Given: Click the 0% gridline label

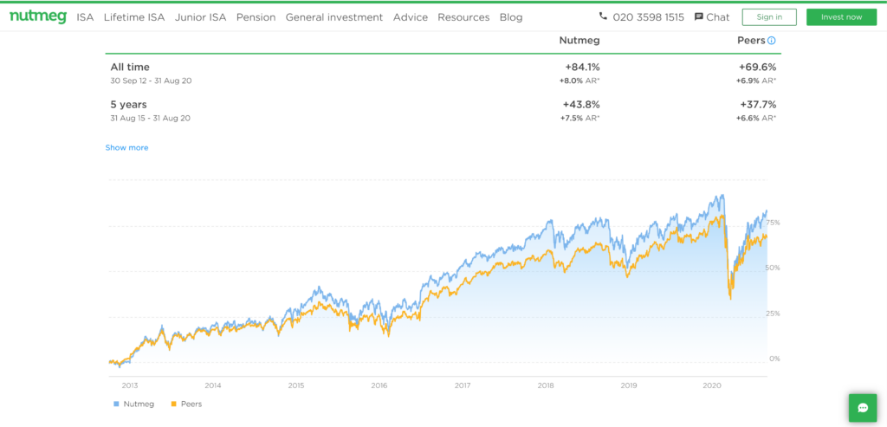Looking at the screenshot, I should (775, 359).
